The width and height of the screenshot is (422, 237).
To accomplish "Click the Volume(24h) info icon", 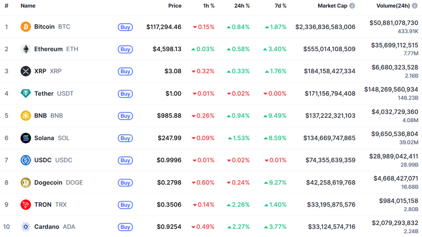I will point(415,6).
